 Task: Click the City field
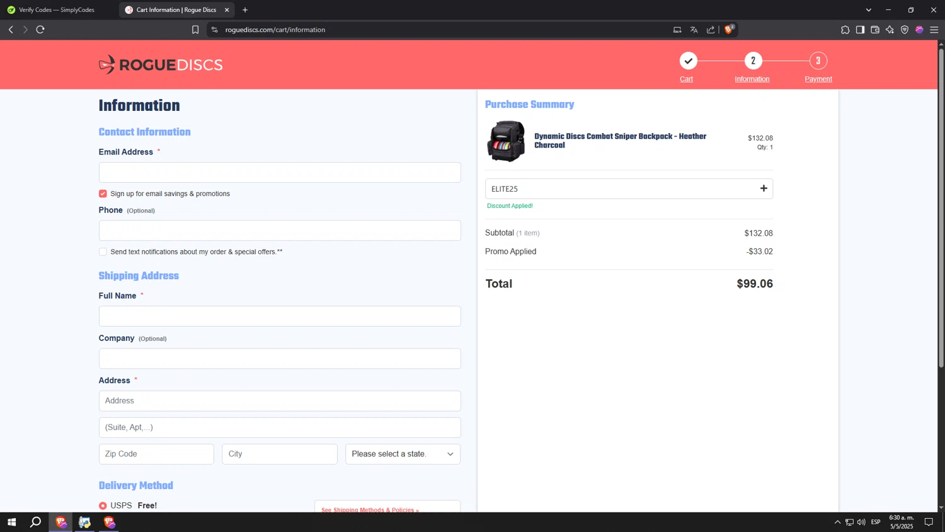click(x=280, y=454)
